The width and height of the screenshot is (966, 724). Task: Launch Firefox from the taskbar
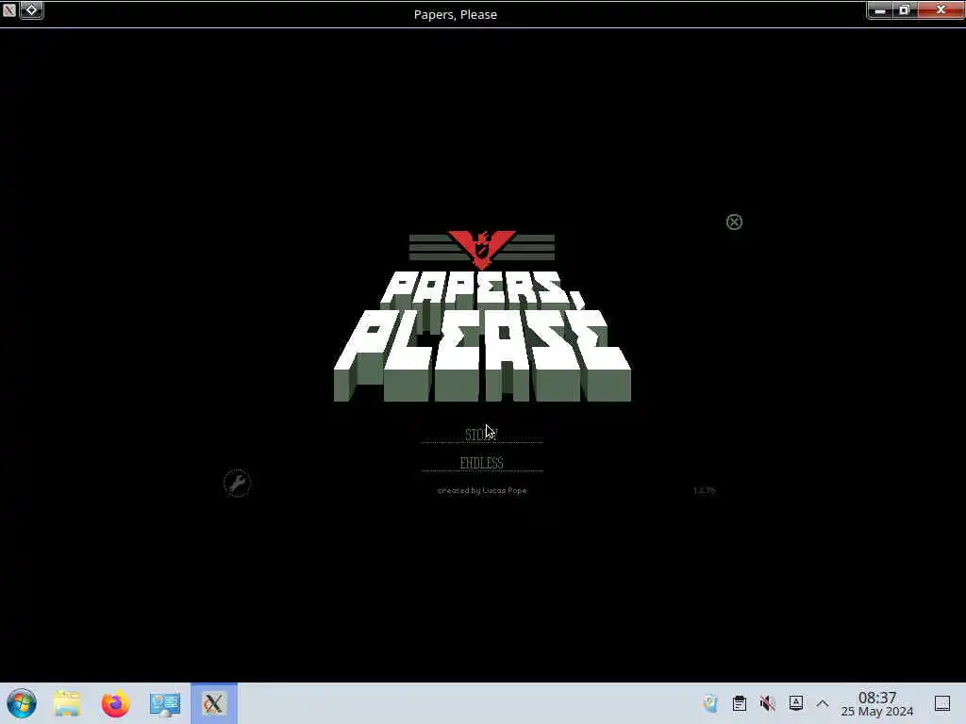pyautogui.click(x=116, y=703)
